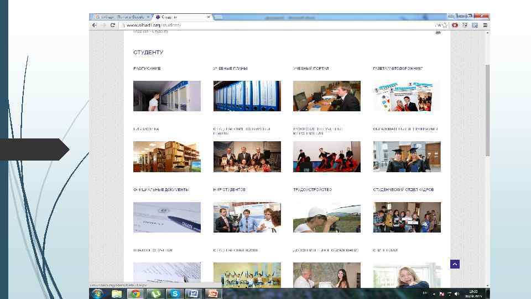The height and width of the screenshot is (299, 531).
Task: Click the three men talking thumbnail
Action: click(247, 217)
